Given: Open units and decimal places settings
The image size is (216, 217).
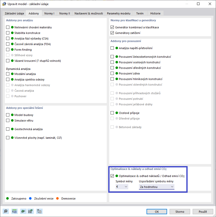Looking at the screenshot, I should coord(14,211).
